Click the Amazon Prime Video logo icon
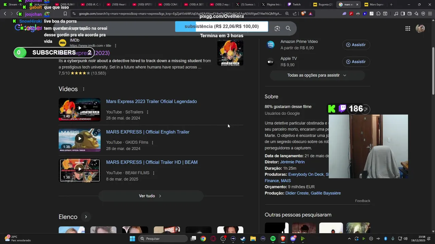The height and width of the screenshot is (244, 435). click(271, 45)
